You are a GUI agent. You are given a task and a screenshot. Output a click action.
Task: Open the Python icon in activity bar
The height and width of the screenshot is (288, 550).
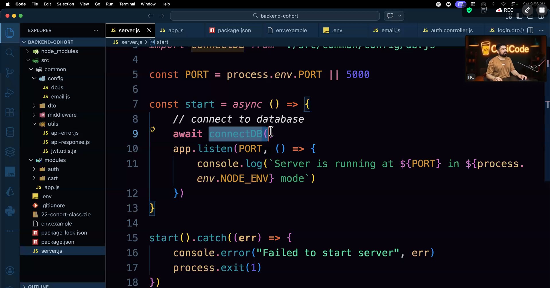[10, 211]
